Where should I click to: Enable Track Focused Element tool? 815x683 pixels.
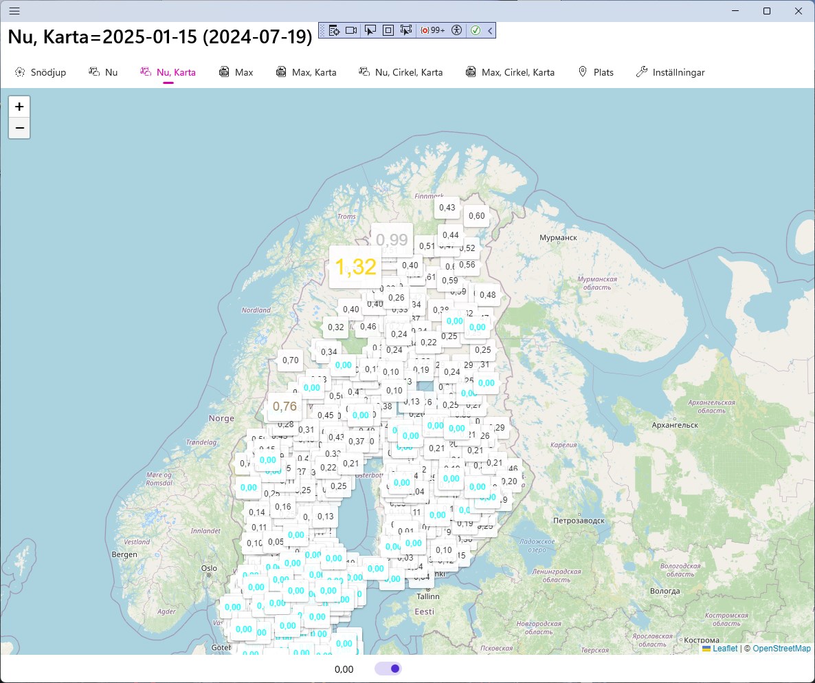point(406,30)
